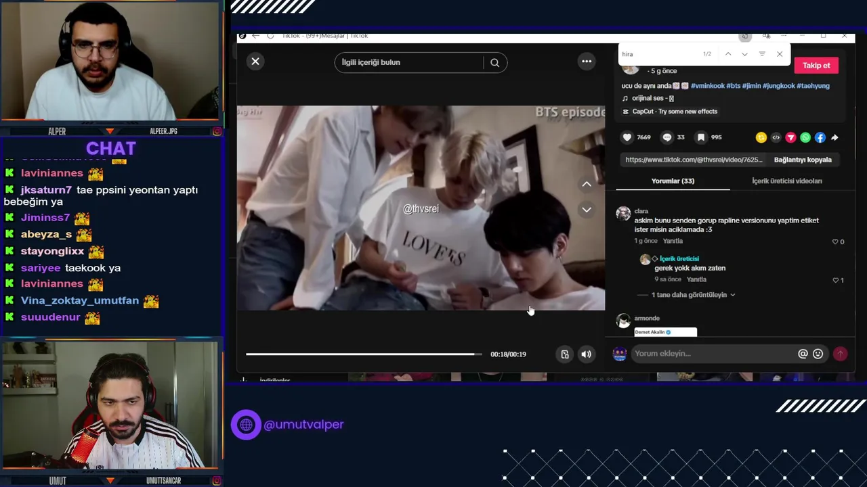This screenshot has height=487, width=867.
Task: Click Vina_zoktay_umutfan username in chat
Action: [80, 300]
